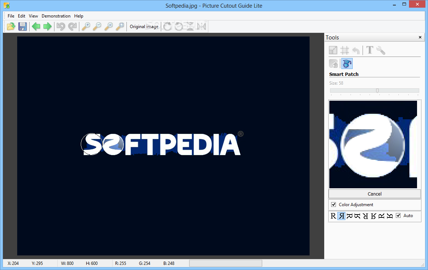
Task: Click the "B: 248" status entry
Action: [169, 263]
